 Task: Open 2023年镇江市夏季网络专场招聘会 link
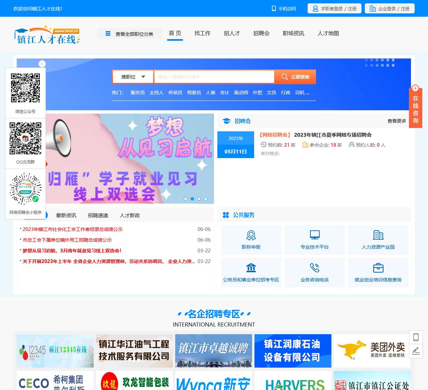click(333, 135)
